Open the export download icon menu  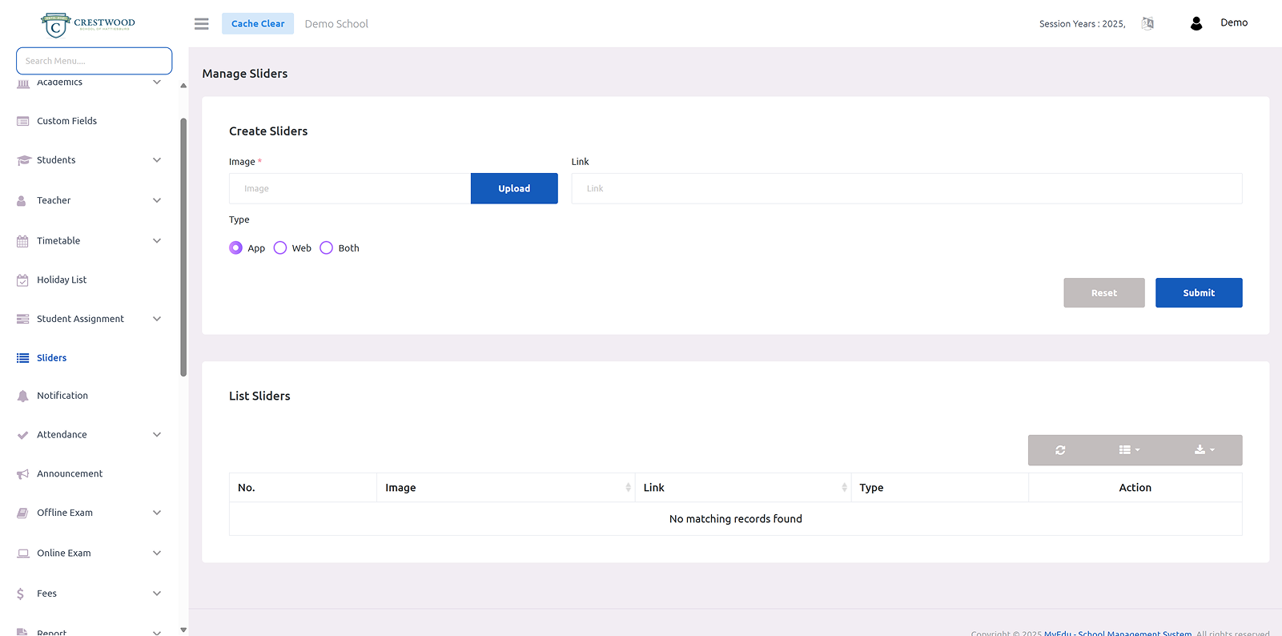click(1204, 450)
